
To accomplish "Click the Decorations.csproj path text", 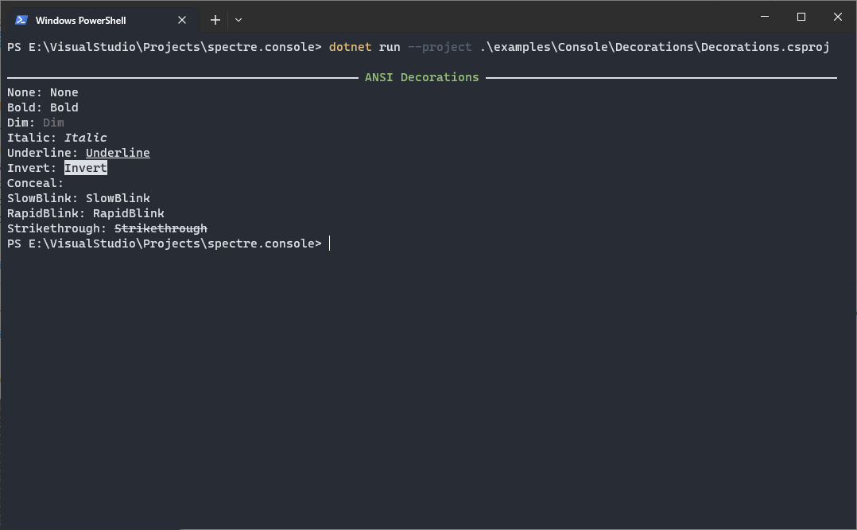I will pyautogui.click(x=655, y=47).
